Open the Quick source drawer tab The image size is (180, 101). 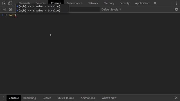click(x=66, y=98)
